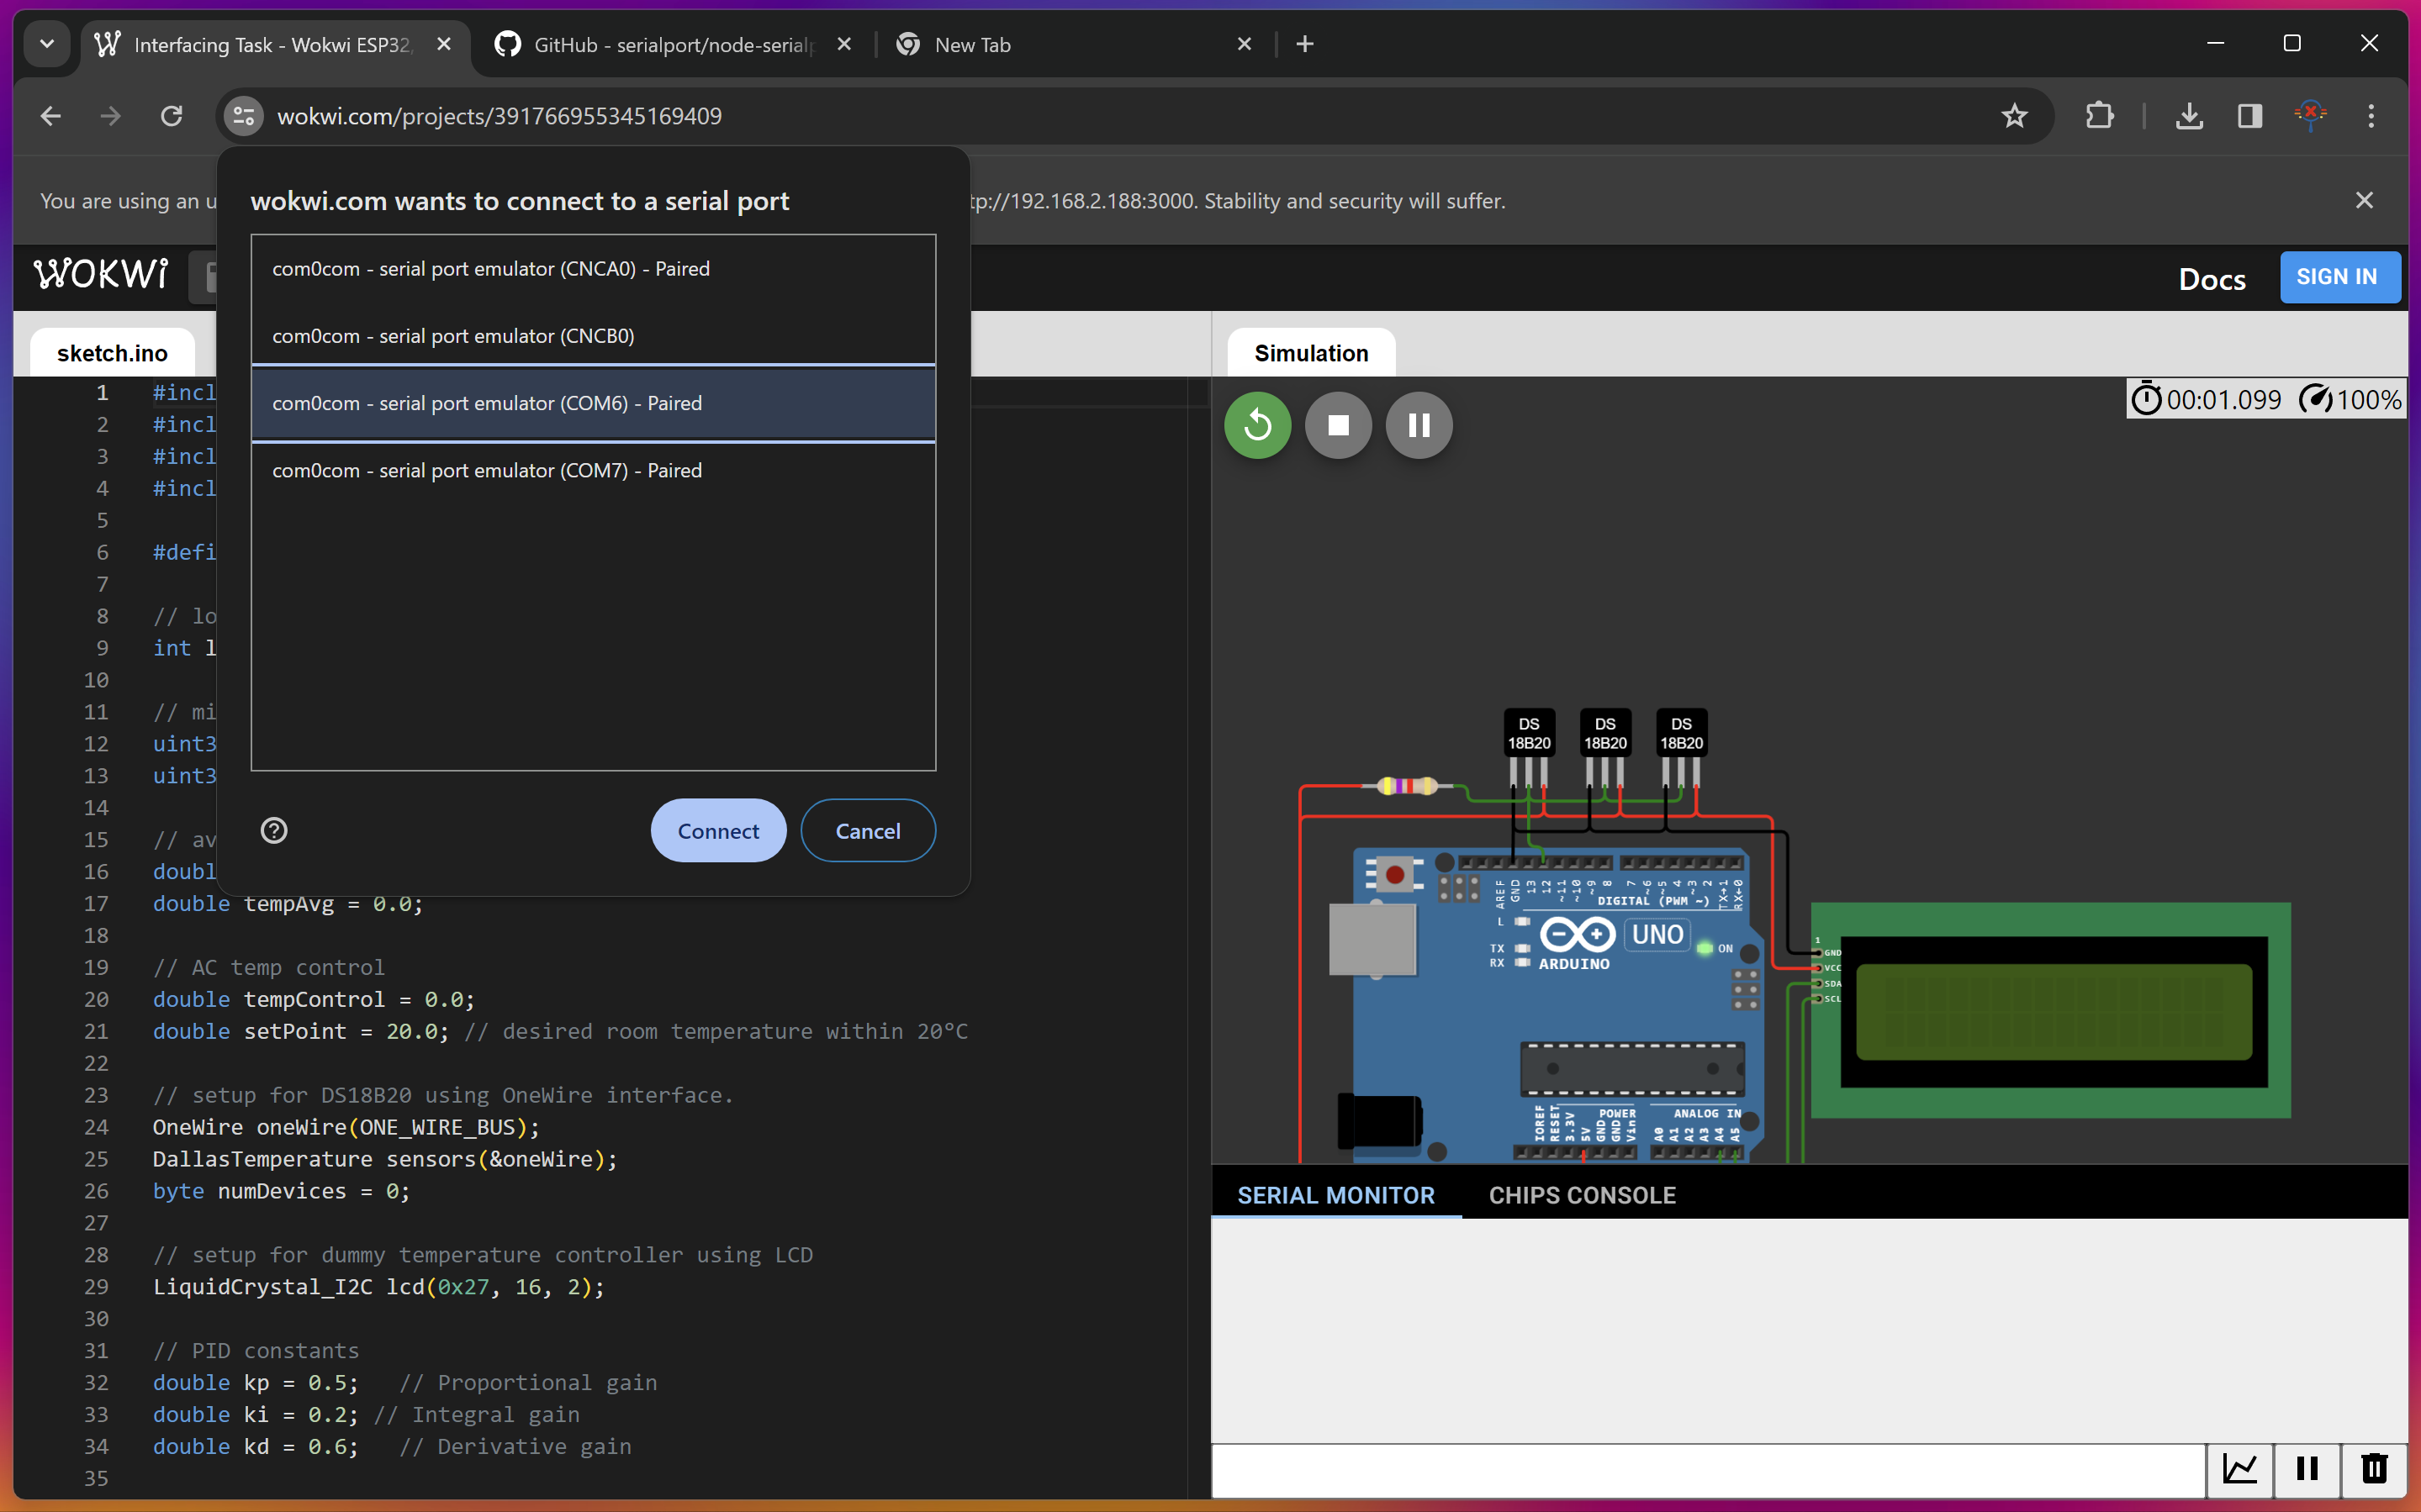Open the port chooser help icon

pos(274,830)
